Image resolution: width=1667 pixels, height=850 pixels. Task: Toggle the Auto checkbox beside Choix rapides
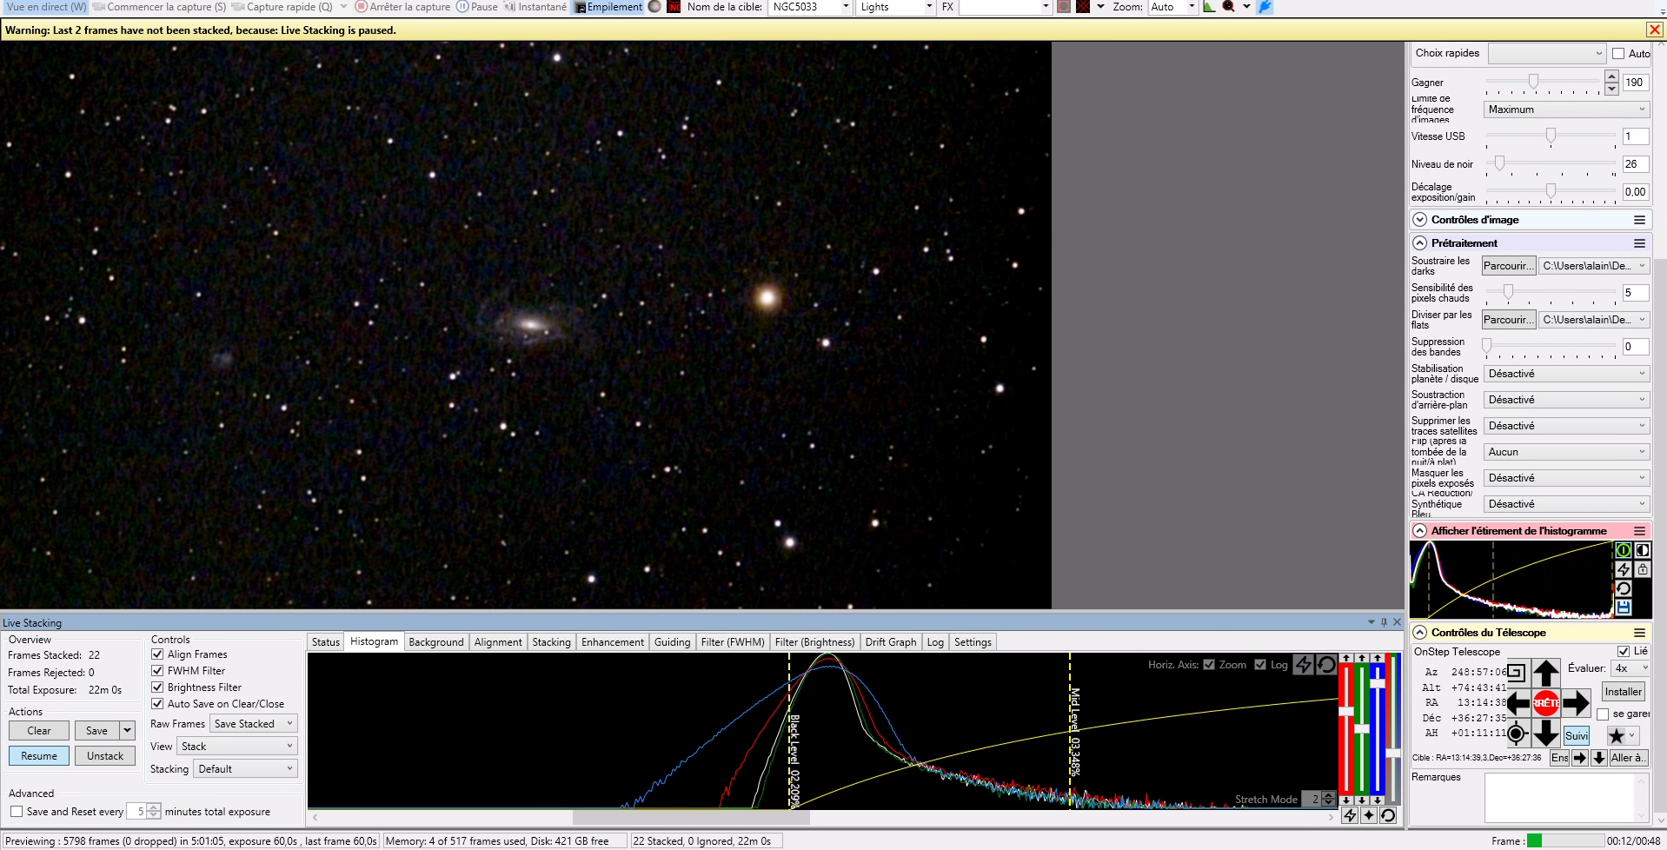click(1618, 54)
